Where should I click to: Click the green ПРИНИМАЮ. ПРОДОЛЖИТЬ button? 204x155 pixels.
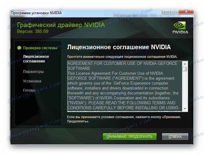tap(130, 137)
